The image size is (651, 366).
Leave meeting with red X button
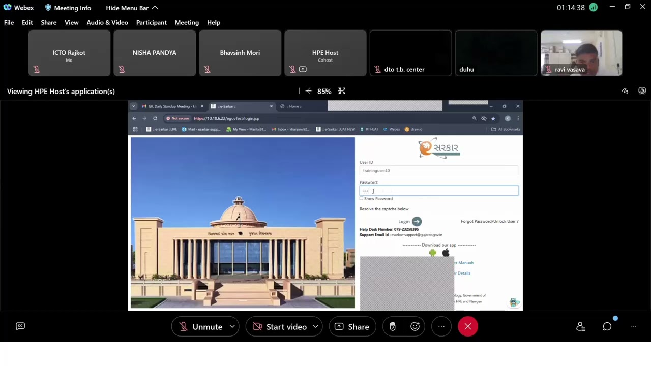(468, 326)
